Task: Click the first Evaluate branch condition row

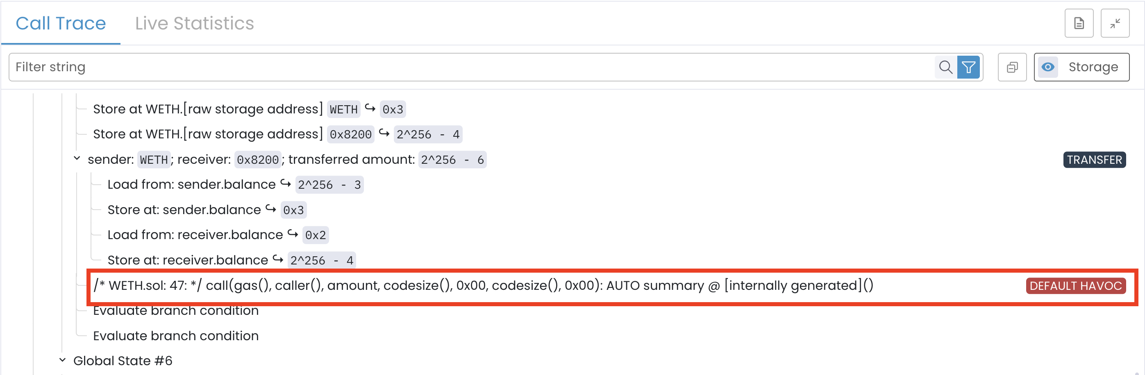Action: (x=175, y=311)
